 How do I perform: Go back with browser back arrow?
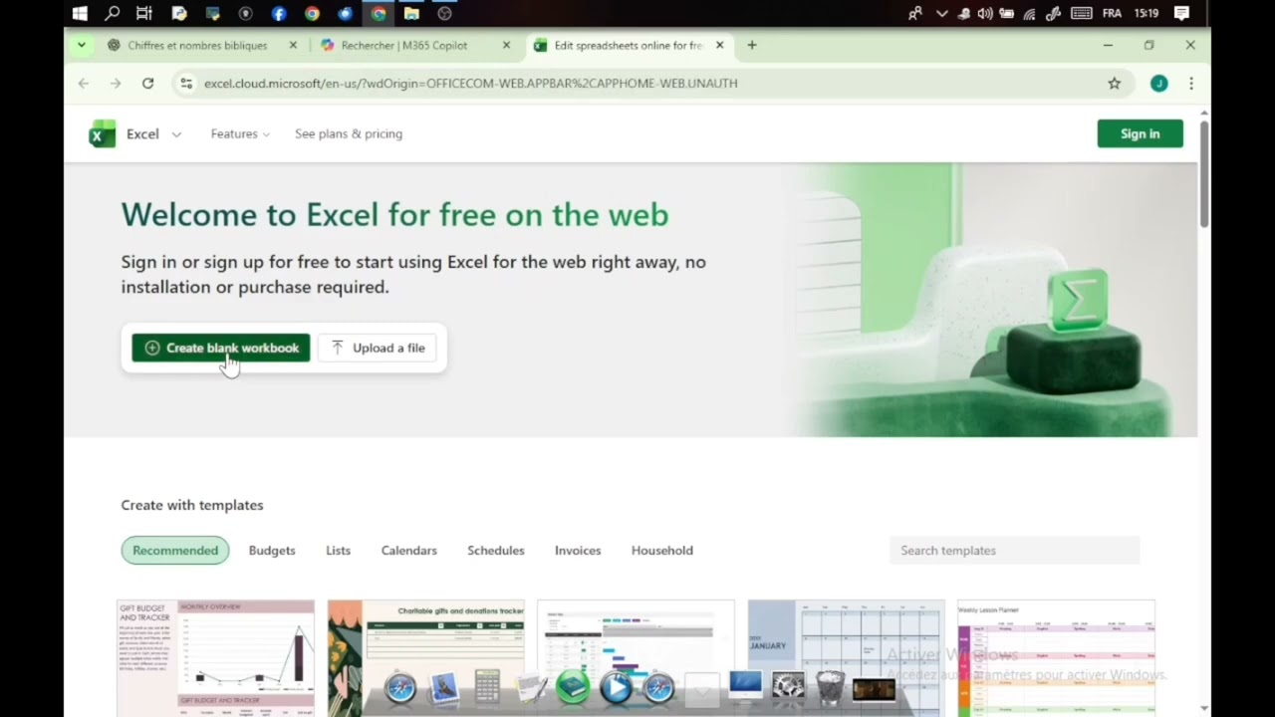84,84
